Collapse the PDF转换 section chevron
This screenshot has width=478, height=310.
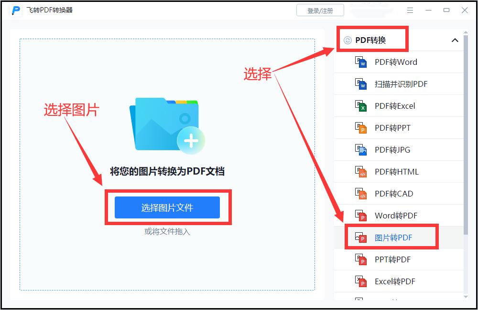point(455,40)
